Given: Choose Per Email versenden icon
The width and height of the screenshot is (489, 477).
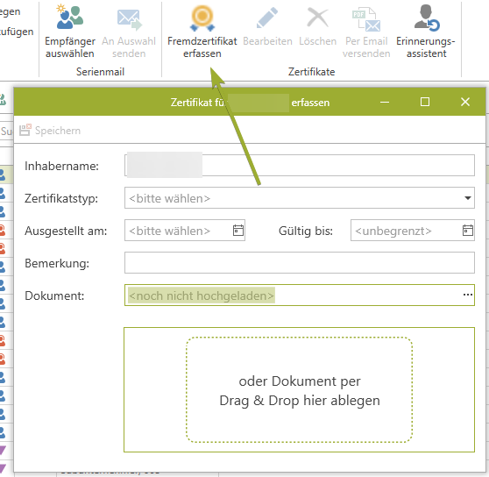Looking at the screenshot, I should [366, 19].
